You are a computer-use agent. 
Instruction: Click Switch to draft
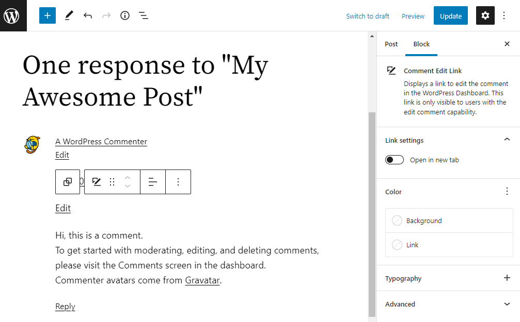pyautogui.click(x=368, y=16)
